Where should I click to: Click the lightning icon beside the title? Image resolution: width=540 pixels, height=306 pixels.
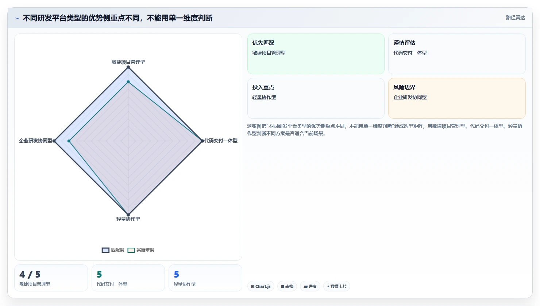[17, 18]
